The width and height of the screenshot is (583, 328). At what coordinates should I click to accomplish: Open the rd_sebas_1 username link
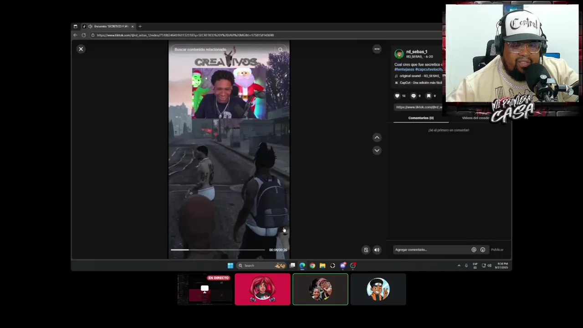coord(417,51)
